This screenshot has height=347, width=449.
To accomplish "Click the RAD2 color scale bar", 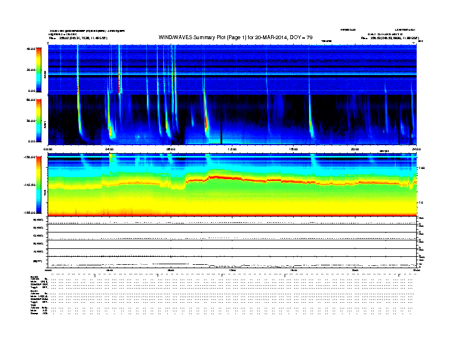I will pyautogui.click(x=39, y=70).
